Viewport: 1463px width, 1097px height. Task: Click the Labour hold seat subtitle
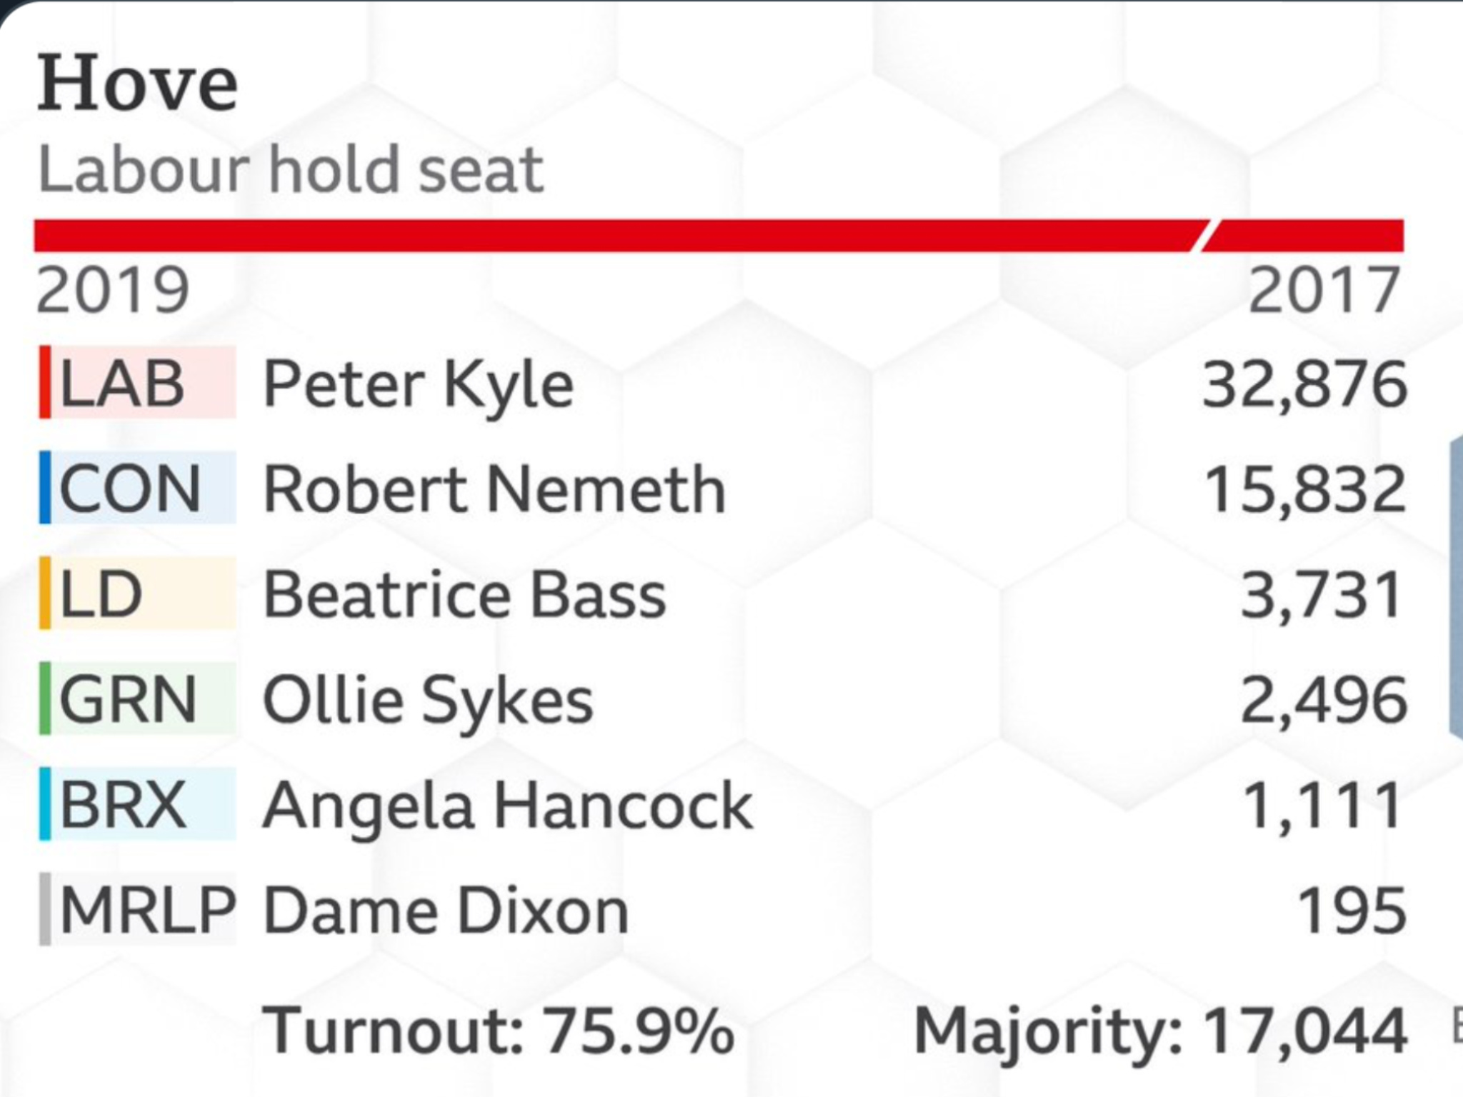[291, 169]
